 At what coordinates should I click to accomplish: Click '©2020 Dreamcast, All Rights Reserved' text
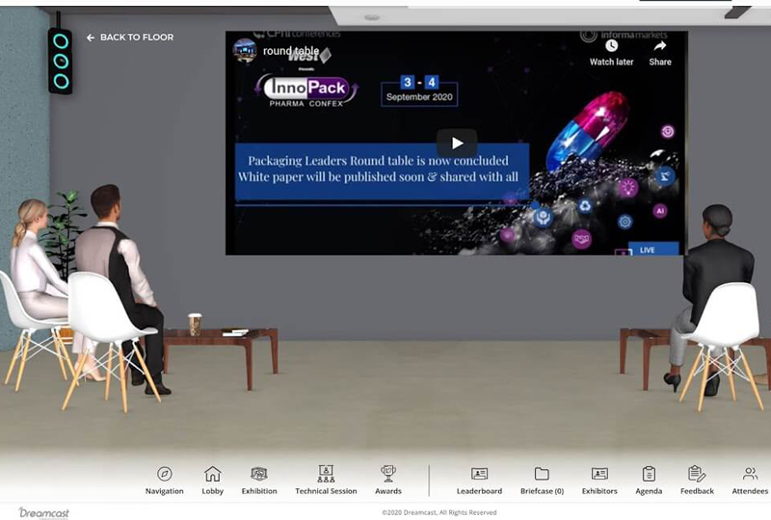(x=439, y=512)
